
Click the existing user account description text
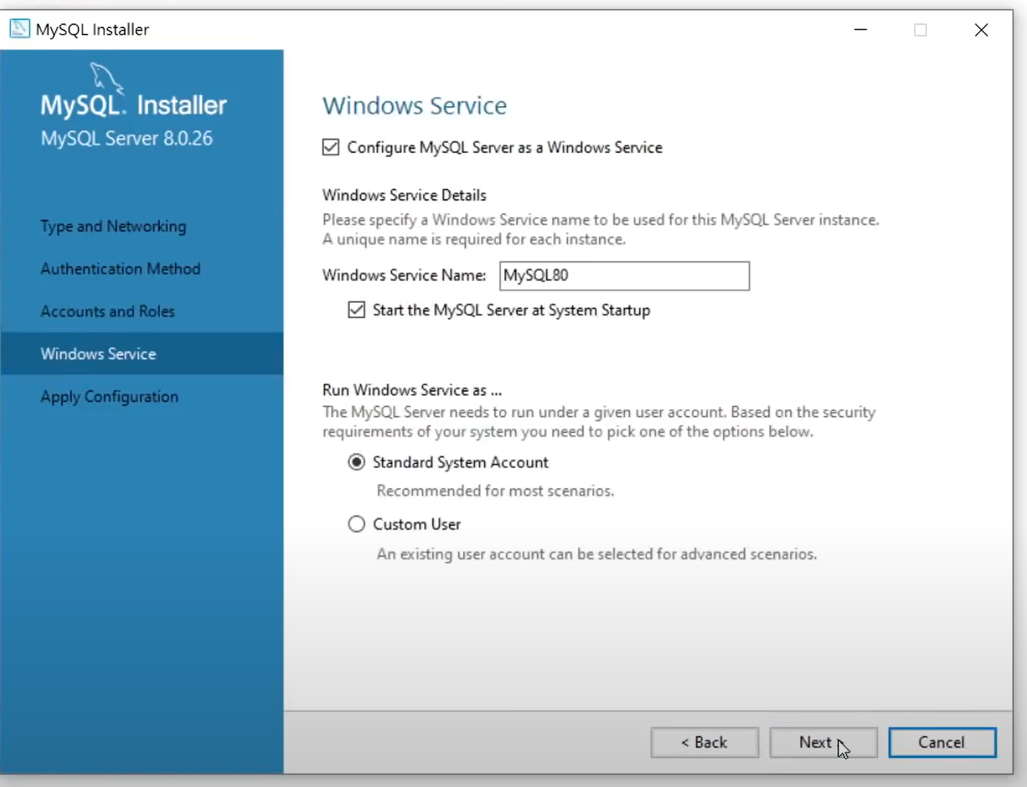pos(597,554)
